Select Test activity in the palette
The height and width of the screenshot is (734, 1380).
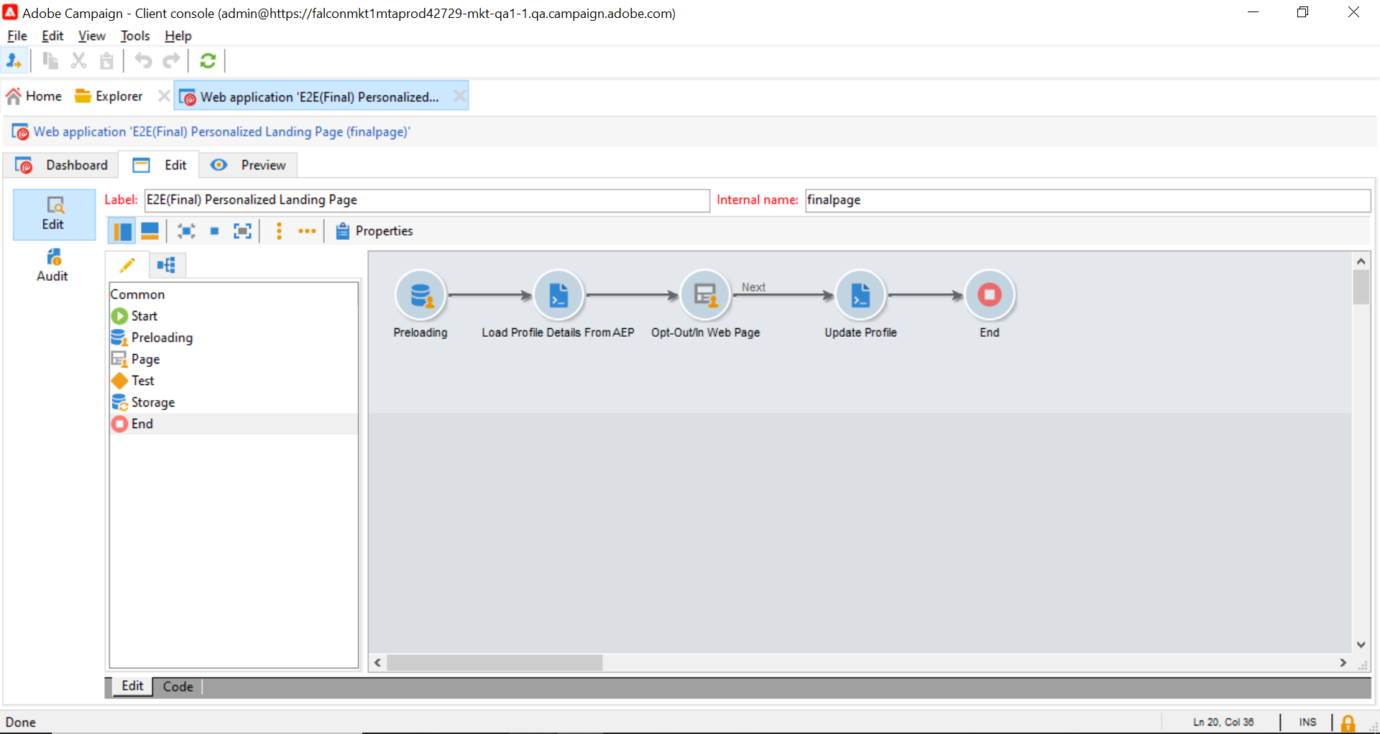233,381
